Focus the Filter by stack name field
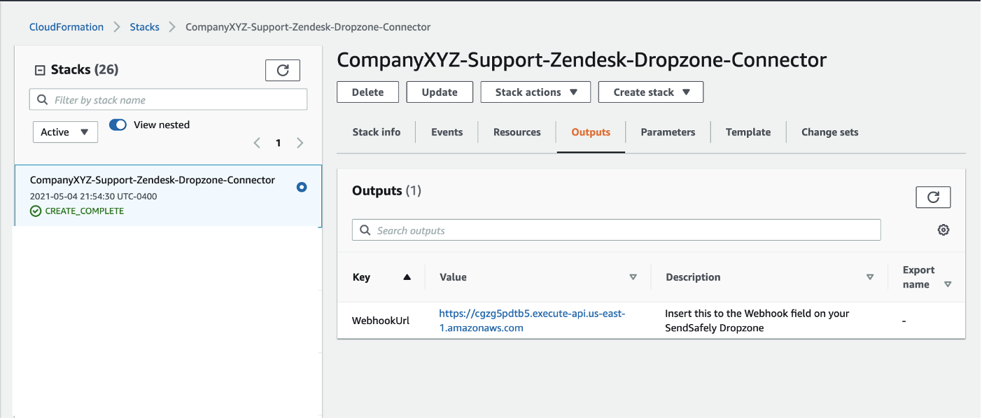Screen dimensions: 982x420 click(x=168, y=99)
